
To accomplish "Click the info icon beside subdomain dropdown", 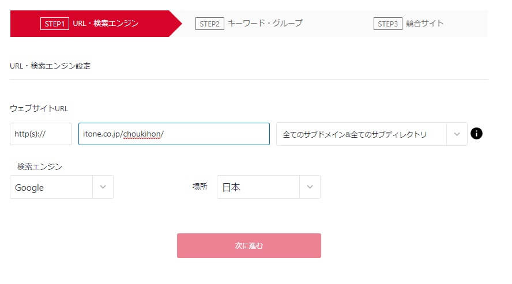I will [476, 134].
